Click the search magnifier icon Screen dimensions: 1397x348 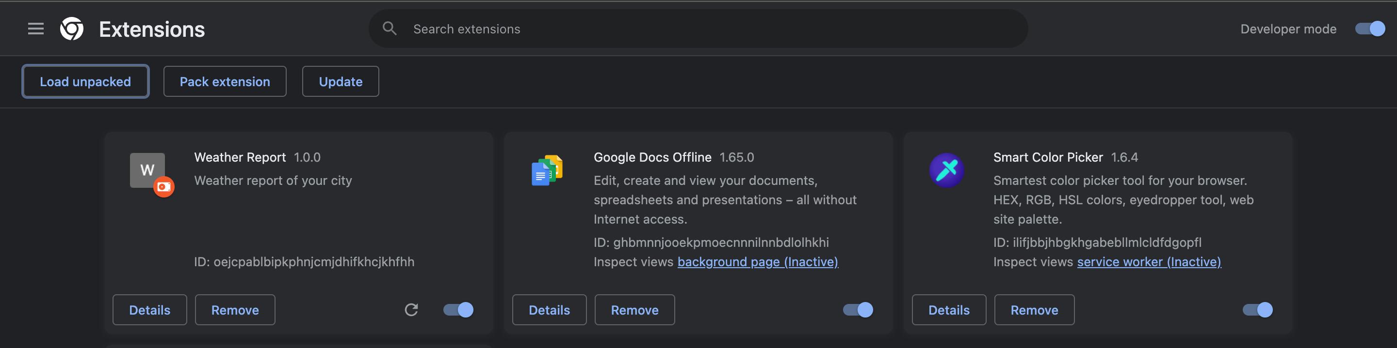390,28
